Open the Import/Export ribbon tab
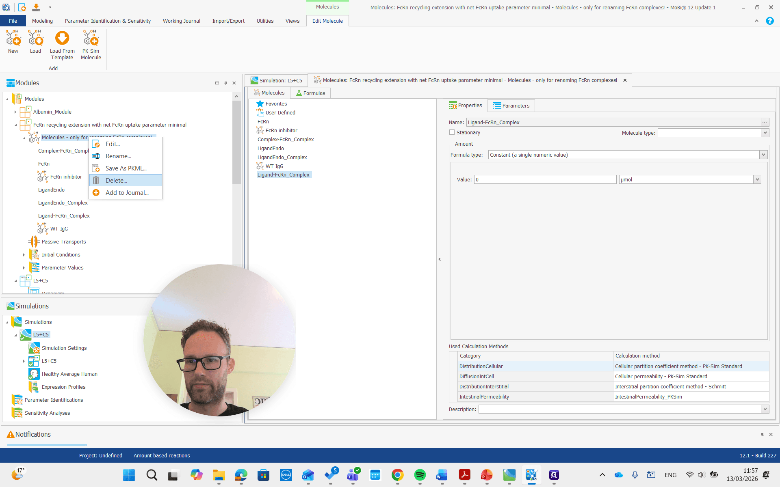The image size is (780, 487). [228, 21]
